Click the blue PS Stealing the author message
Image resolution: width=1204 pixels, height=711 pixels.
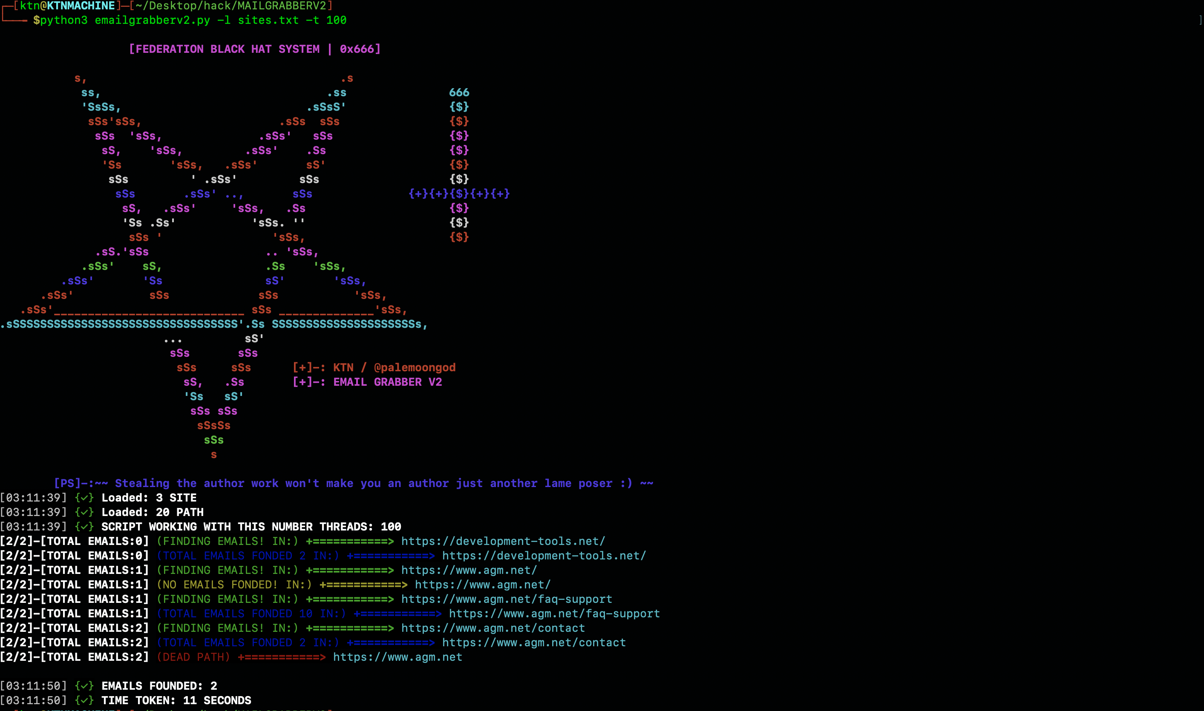353,483
